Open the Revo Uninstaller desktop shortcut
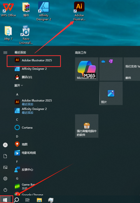Screen dimensions: 140x203 pos(26,35)
